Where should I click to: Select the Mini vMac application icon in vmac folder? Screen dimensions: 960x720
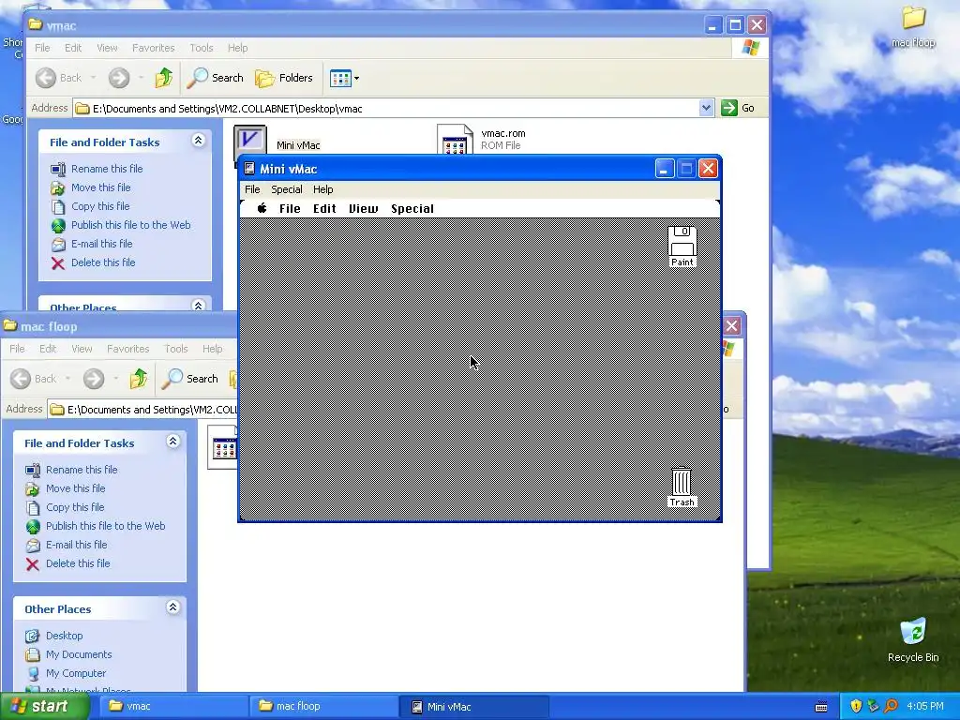(x=249, y=141)
